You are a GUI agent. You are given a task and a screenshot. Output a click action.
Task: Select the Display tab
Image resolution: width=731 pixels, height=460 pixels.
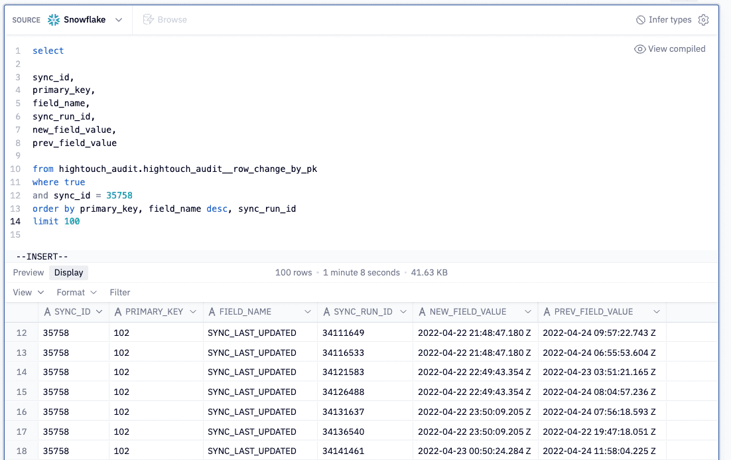pos(68,272)
